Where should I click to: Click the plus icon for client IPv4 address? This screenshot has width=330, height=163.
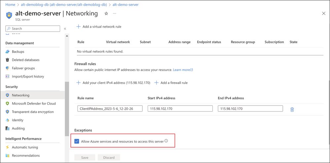pyautogui.click(x=78, y=83)
